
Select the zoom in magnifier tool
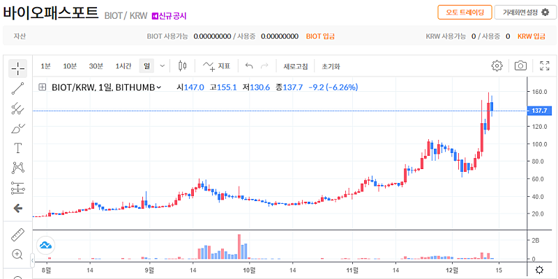coord(18,254)
